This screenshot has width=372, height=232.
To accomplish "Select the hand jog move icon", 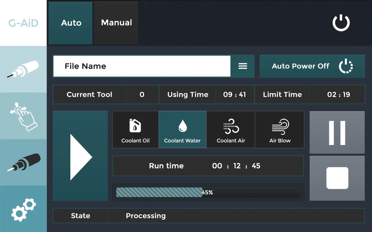I will click(x=23, y=116).
